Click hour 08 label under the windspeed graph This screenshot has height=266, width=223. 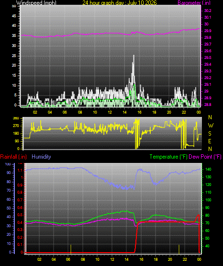(x=80, y=112)
